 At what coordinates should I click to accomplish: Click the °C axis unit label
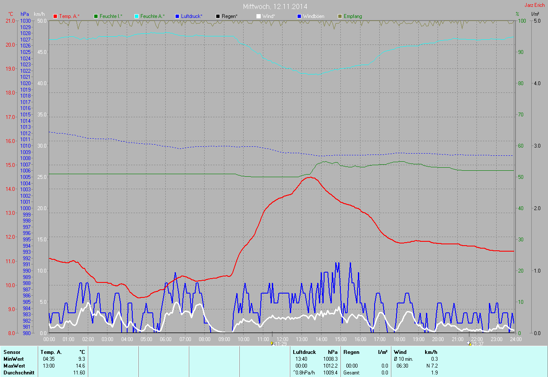point(11,14)
